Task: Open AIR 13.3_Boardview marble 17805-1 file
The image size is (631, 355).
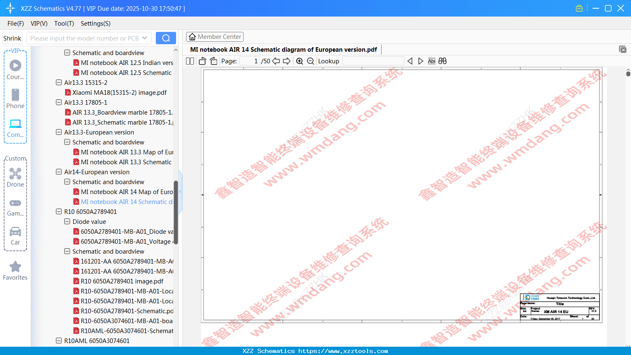Action: click(x=123, y=112)
